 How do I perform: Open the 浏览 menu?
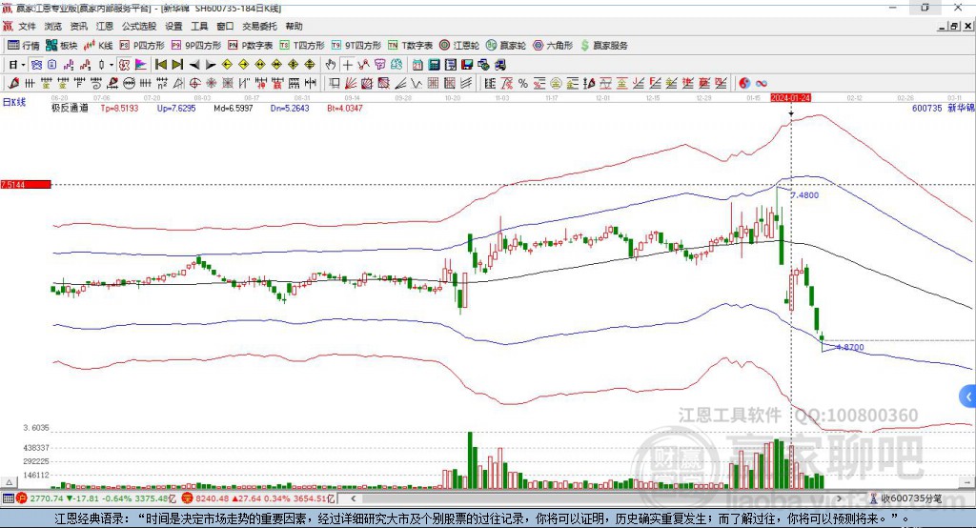tap(53, 26)
